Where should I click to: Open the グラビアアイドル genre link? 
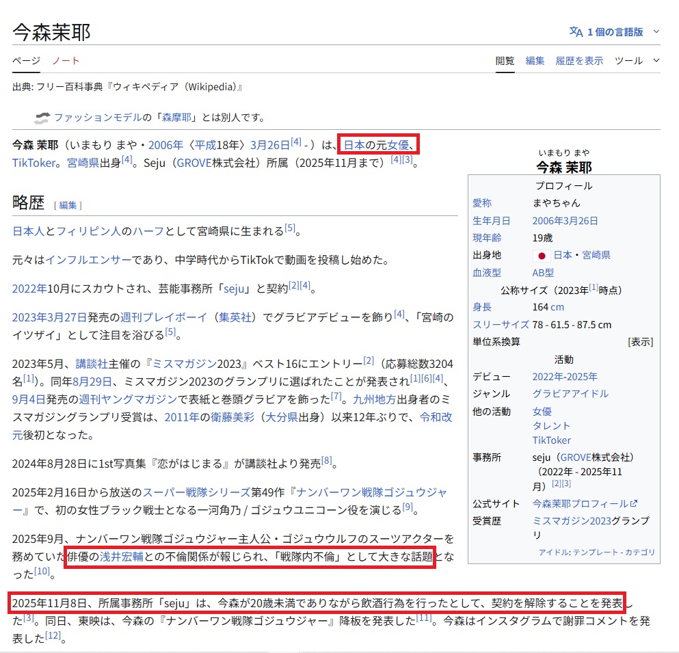pos(570,393)
